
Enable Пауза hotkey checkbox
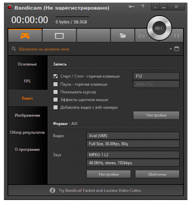(55, 84)
